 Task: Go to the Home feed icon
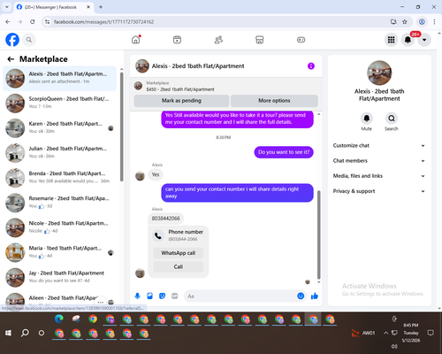tap(136, 40)
